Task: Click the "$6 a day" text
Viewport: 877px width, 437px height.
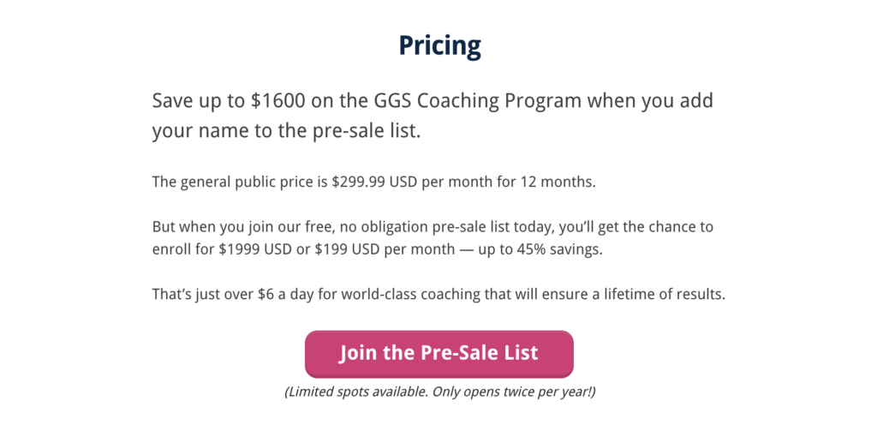Action: [x=285, y=295]
